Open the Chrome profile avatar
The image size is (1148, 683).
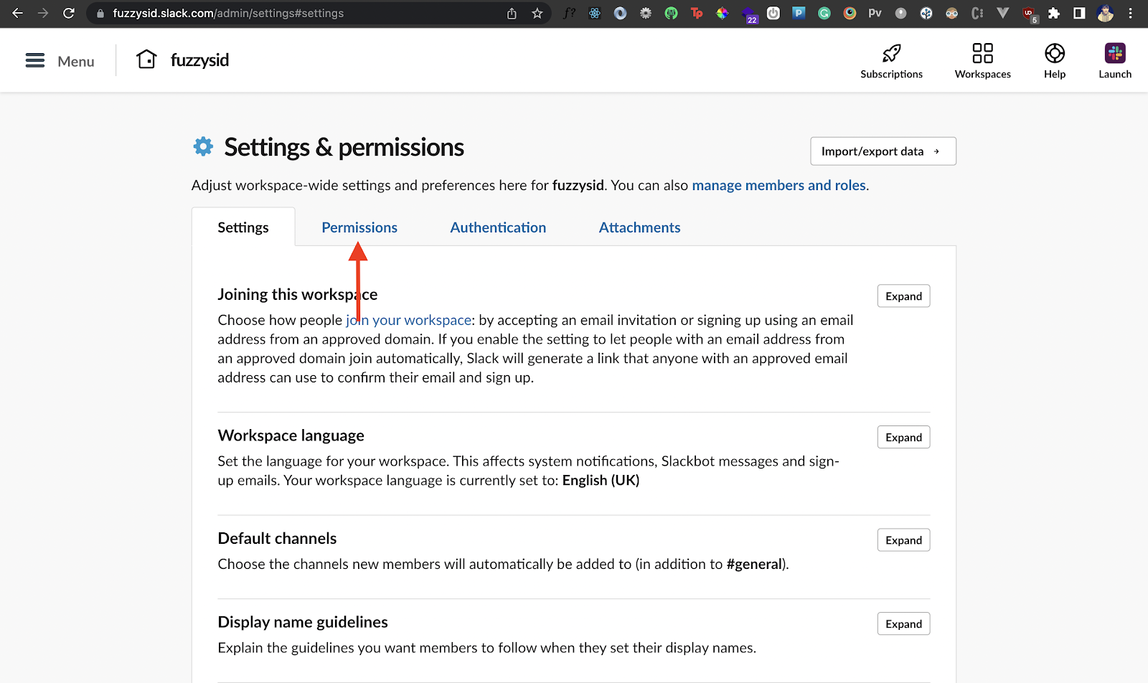1105,13
